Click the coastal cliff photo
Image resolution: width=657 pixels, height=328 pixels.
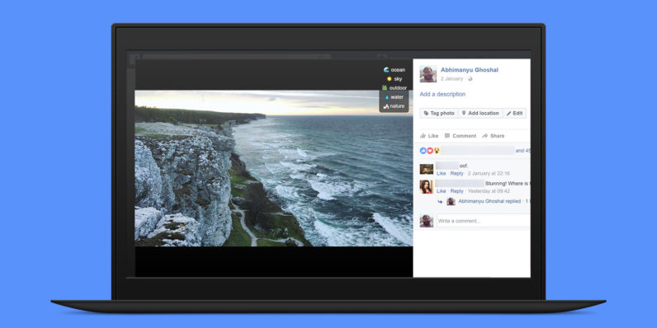tap(273, 168)
